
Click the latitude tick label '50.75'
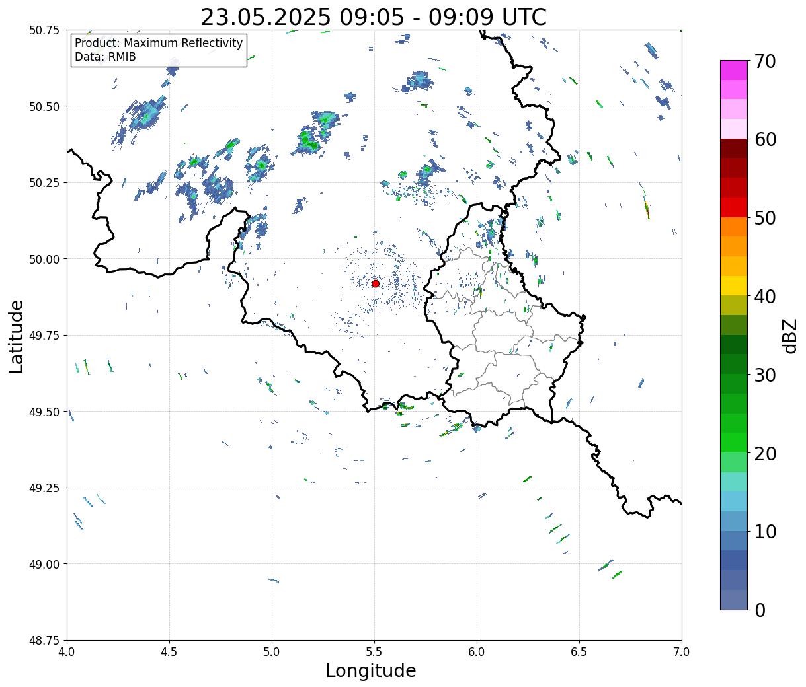point(44,30)
